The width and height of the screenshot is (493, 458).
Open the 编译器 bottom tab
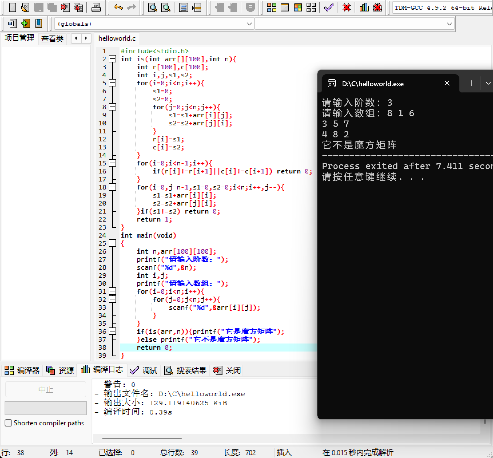click(22, 370)
